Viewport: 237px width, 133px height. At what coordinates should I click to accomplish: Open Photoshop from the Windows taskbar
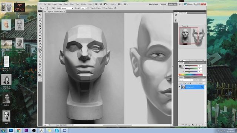(11, 130)
